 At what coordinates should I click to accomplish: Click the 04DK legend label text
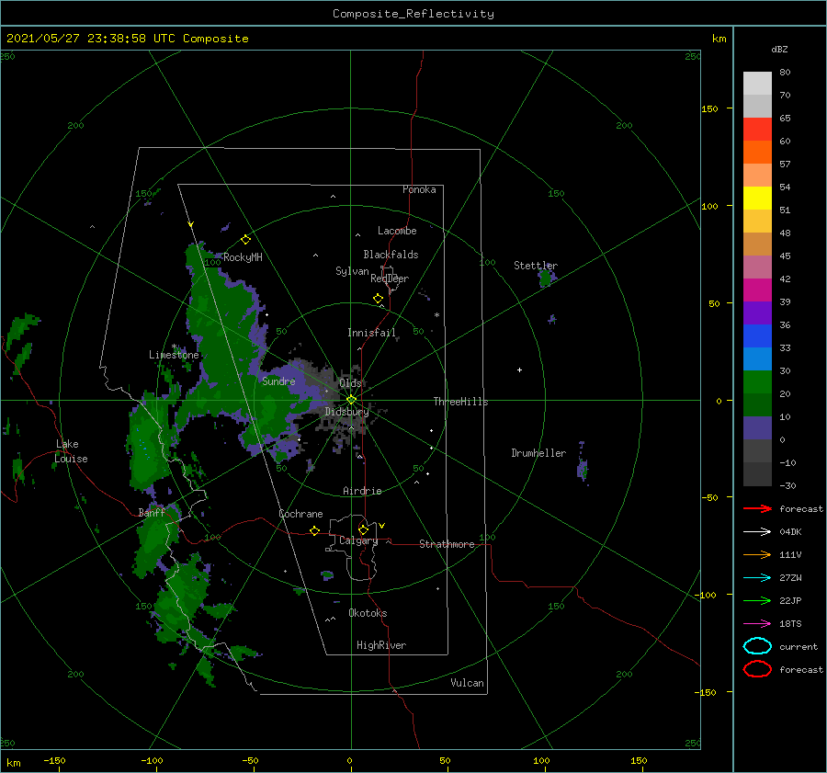(790, 532)
